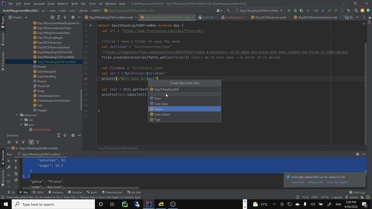This screenshot has height=209, width=372.
Task: Open the Refactor menu
Action: (x=63, y=4)
